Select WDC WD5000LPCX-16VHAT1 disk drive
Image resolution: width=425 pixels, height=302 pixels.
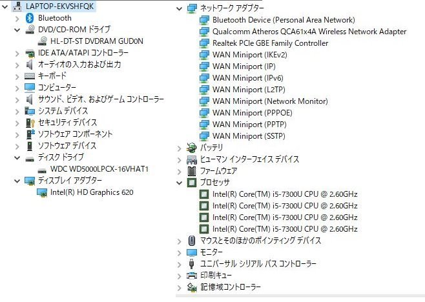99,169
